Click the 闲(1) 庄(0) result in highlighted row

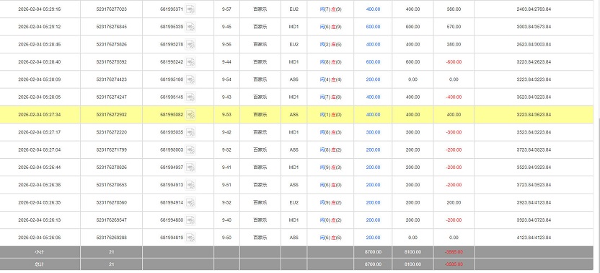tap(330, 114)
